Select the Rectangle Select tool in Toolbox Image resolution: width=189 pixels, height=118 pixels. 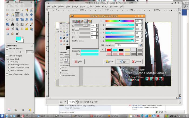point(8,10)
